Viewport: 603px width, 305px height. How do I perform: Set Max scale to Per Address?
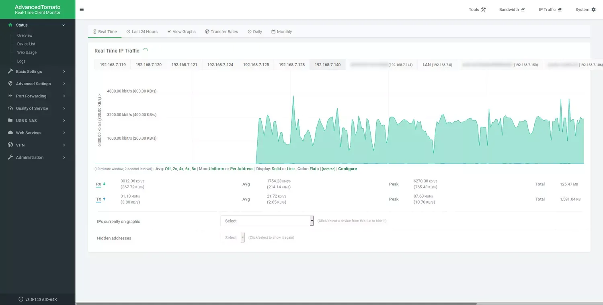[x=242, y=169]
